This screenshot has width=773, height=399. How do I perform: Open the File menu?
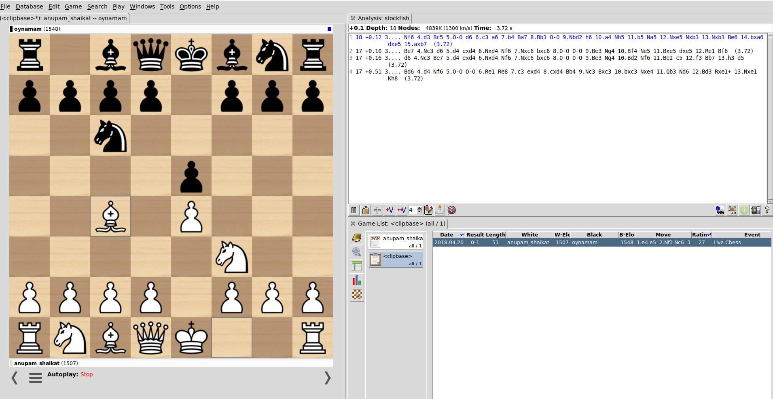[5, 6]
